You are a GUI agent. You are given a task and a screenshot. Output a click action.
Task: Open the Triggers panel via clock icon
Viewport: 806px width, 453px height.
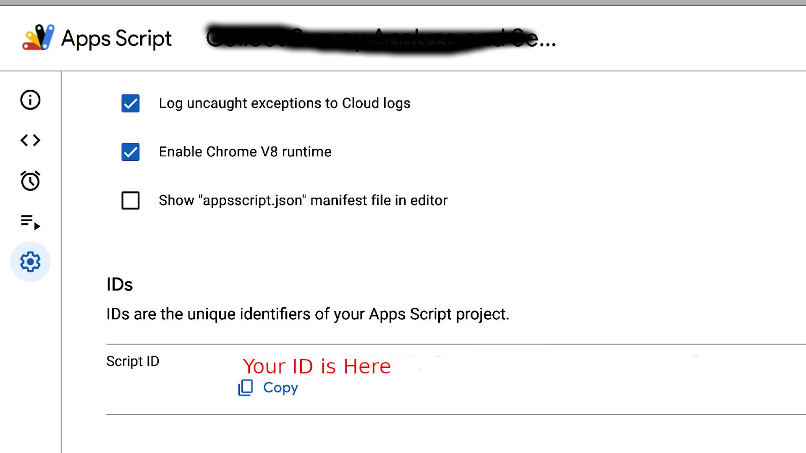click(30, 181)
